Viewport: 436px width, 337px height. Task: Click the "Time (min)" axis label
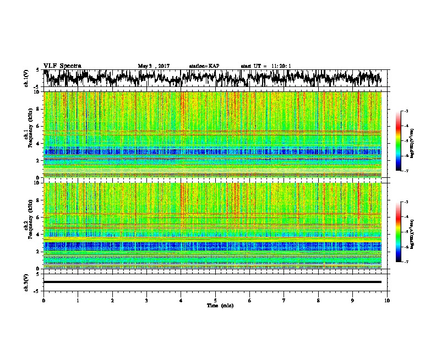coord(220,306)
